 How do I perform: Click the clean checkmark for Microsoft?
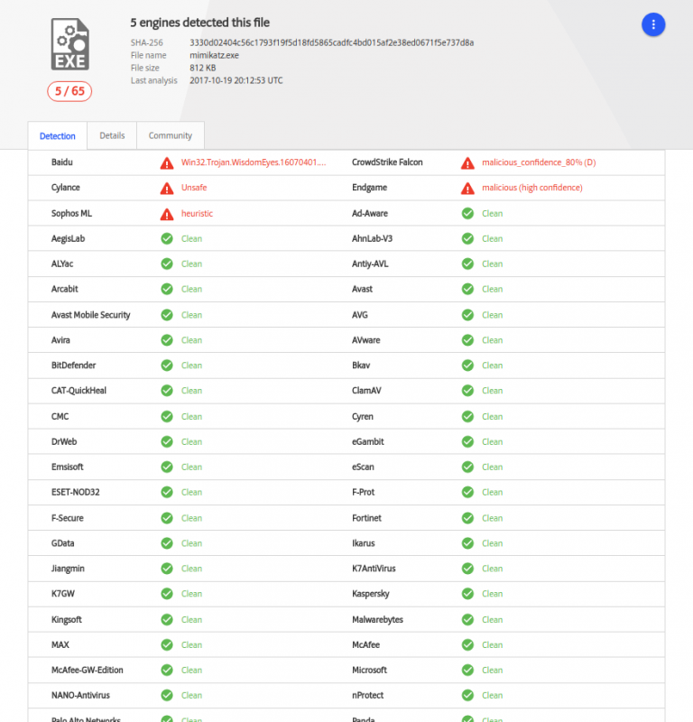(467, 670)
